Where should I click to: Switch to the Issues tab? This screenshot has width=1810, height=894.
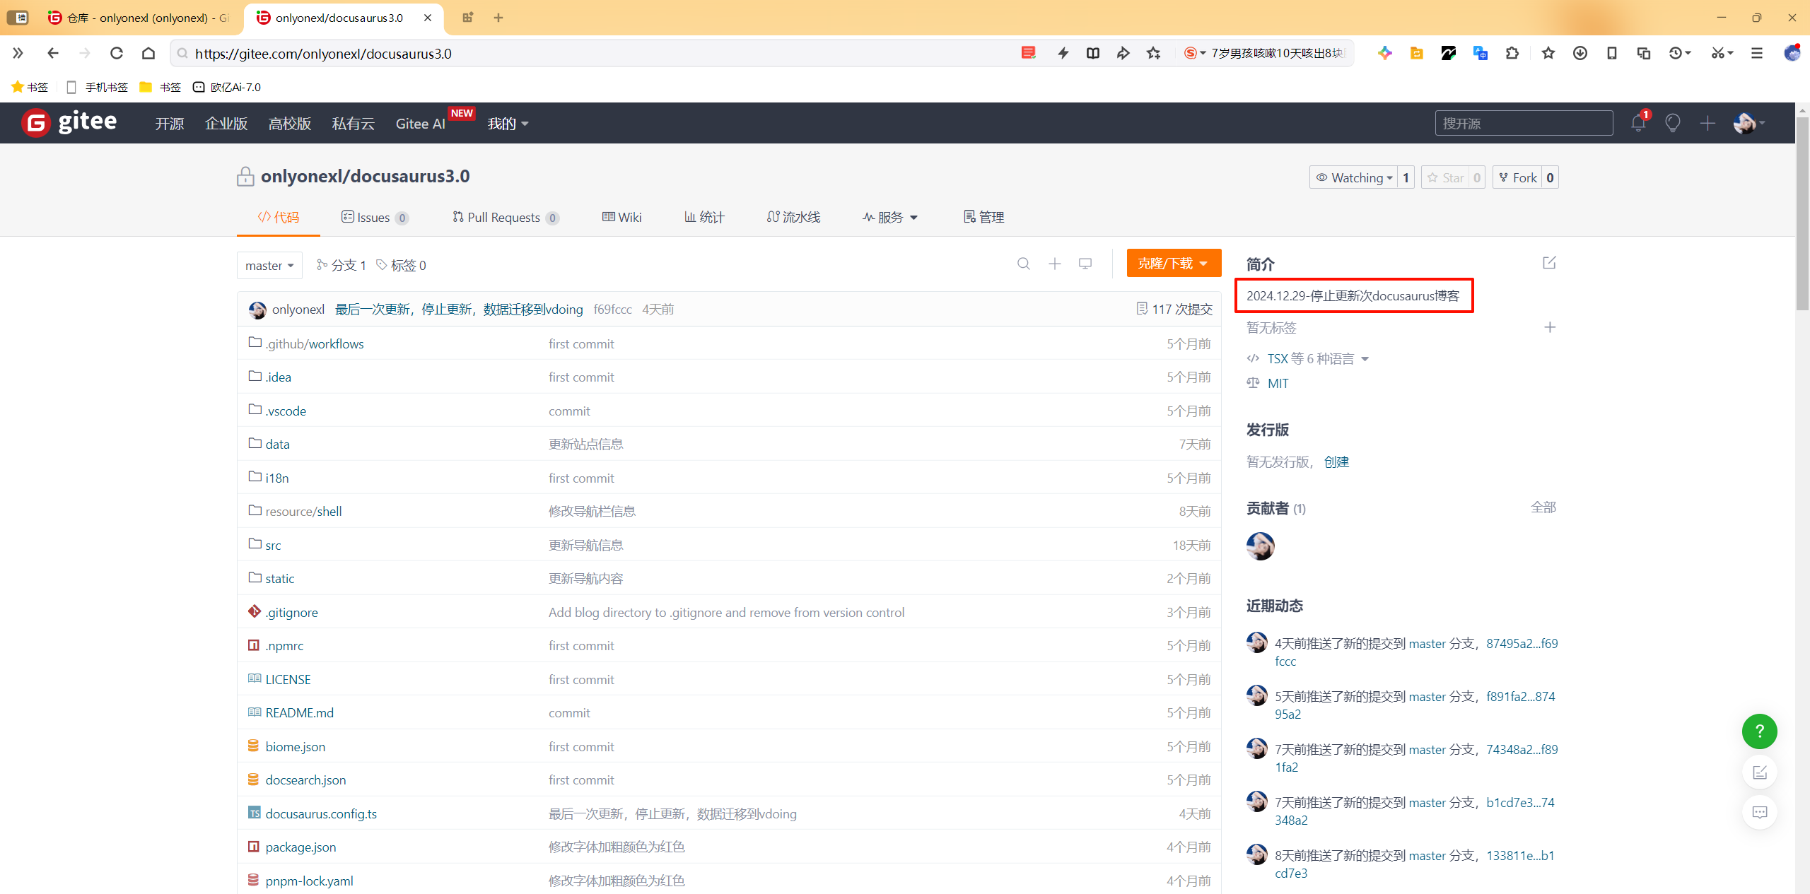tap(375, 217)
